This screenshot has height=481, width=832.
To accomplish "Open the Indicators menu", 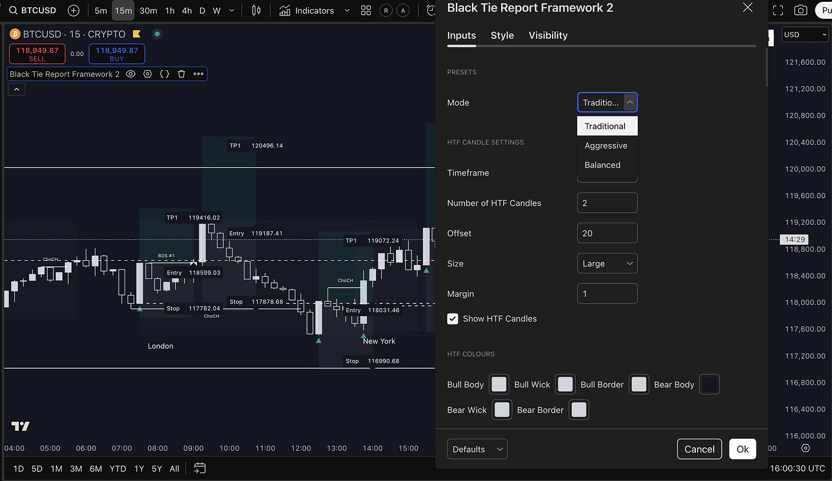I will 307,10.
